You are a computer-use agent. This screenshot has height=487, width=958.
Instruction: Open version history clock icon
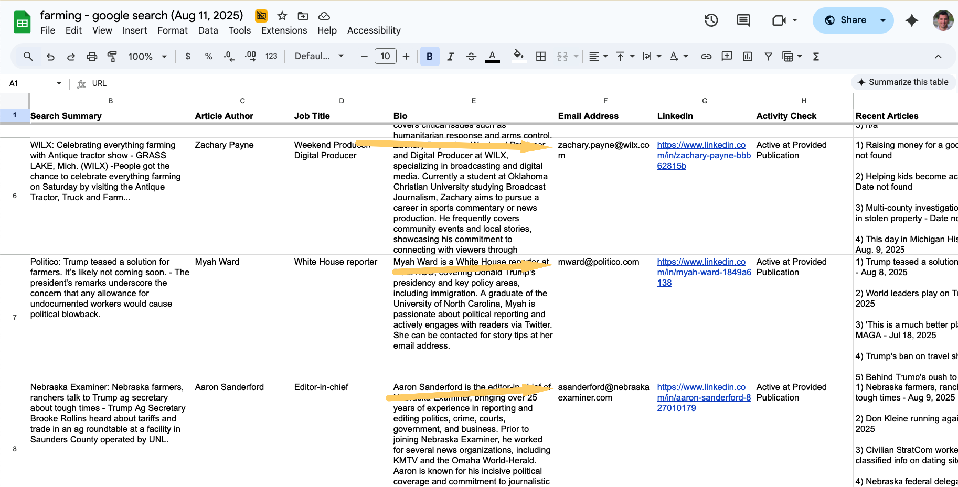click(711, 20)
